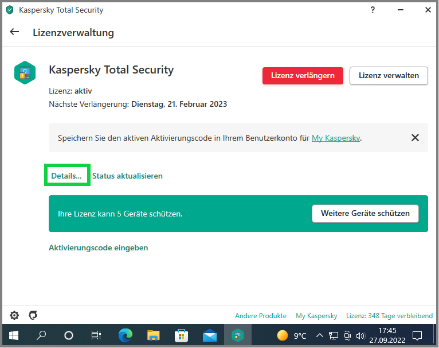Go back using the arrow icon

[x=14, y=32]
